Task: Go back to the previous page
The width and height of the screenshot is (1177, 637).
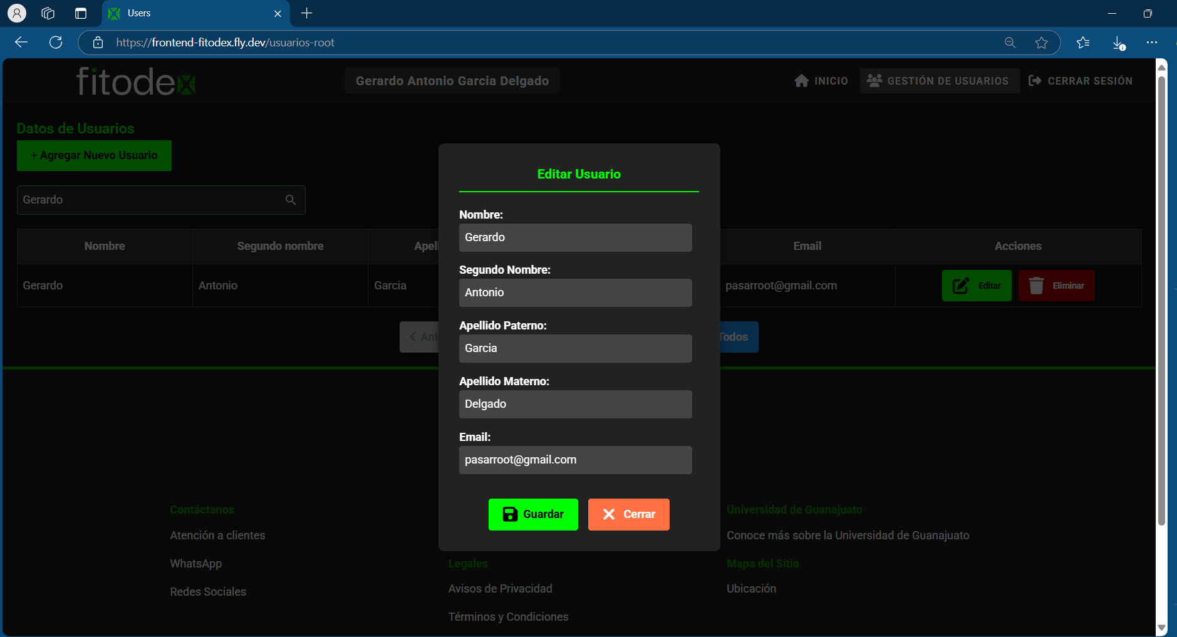Action: click(21, 43)
